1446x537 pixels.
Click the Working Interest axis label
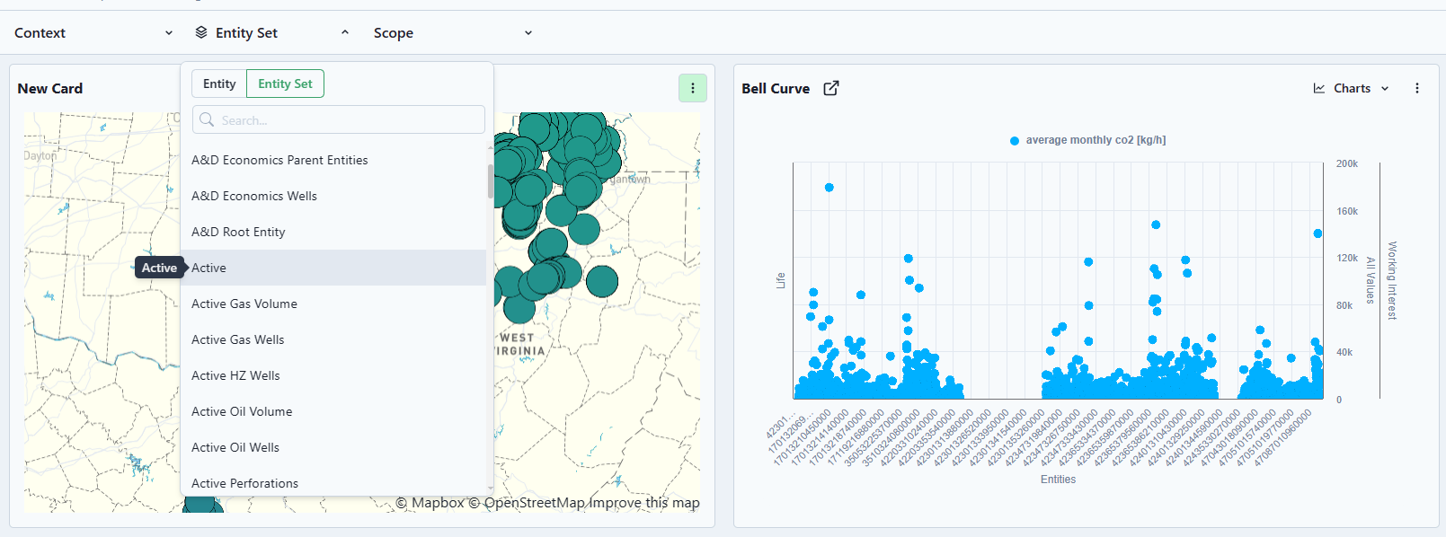1391,280
